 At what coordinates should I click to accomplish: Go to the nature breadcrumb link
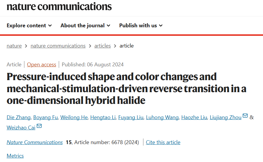(x=14, y=46)
